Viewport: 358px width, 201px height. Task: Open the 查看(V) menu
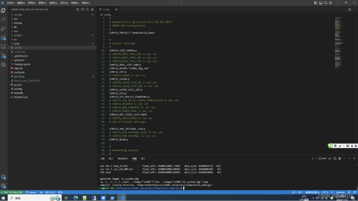point(42,3)
